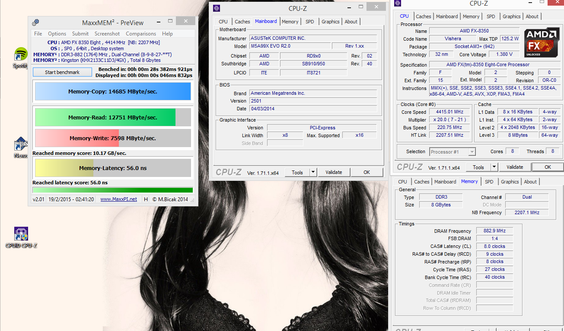Open the CPUID CPU-Z desktop shortcut
Viewport: 564px width, 331px height.
(21, 238)
